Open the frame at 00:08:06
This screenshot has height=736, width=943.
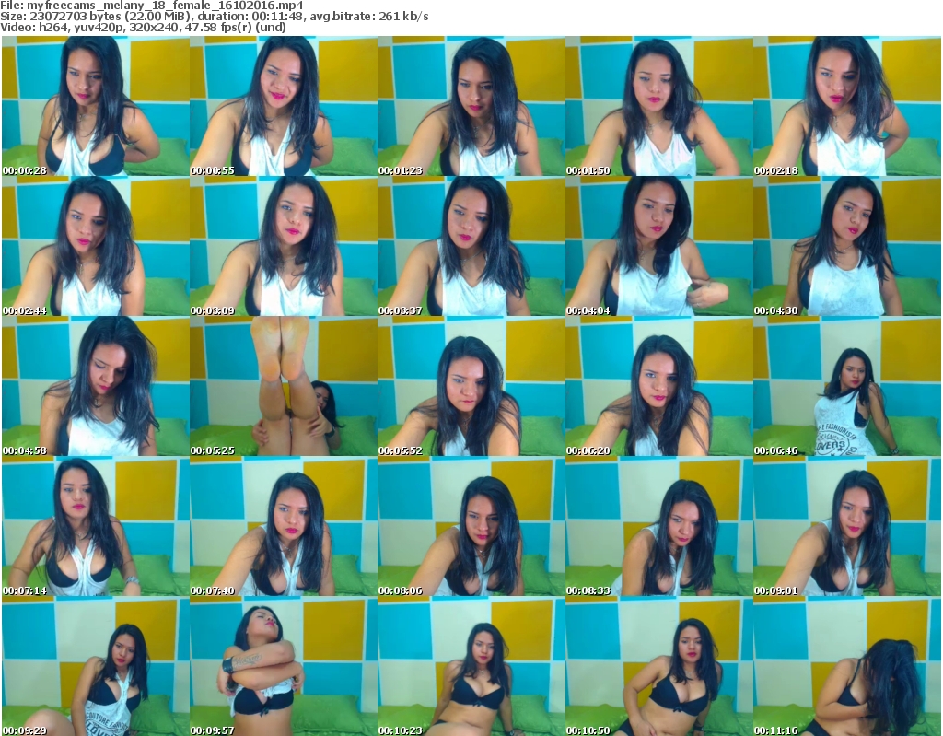(471, 528)
